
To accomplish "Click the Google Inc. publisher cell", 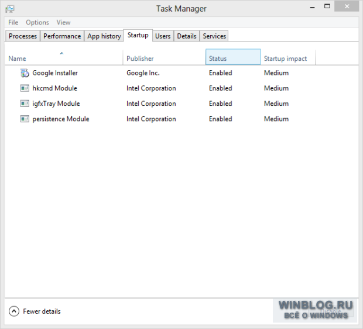I will point(143,73).
